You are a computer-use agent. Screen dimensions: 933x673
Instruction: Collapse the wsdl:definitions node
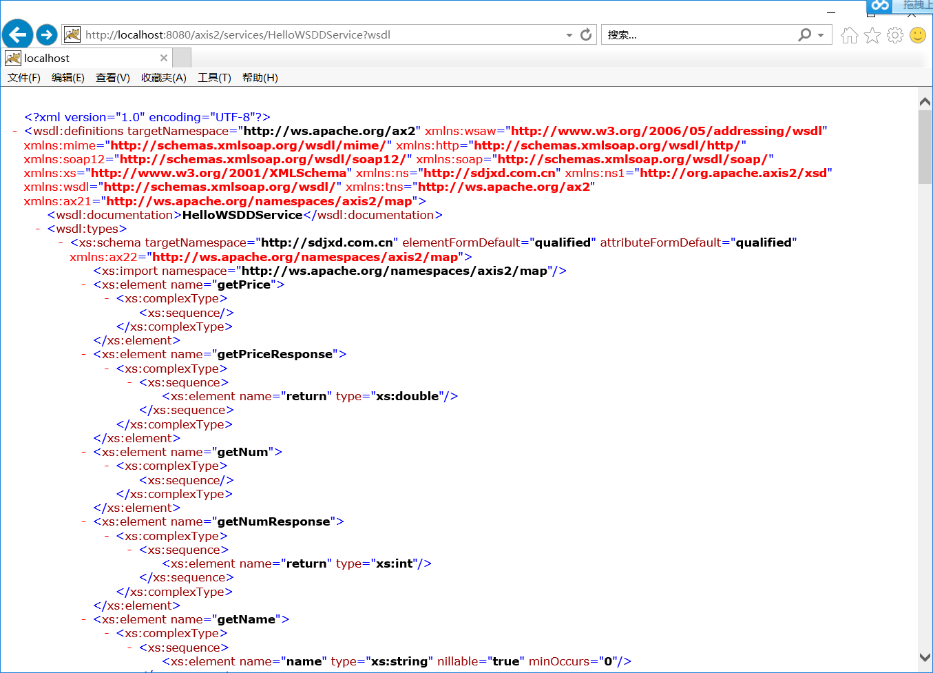(x=14, y=131)
